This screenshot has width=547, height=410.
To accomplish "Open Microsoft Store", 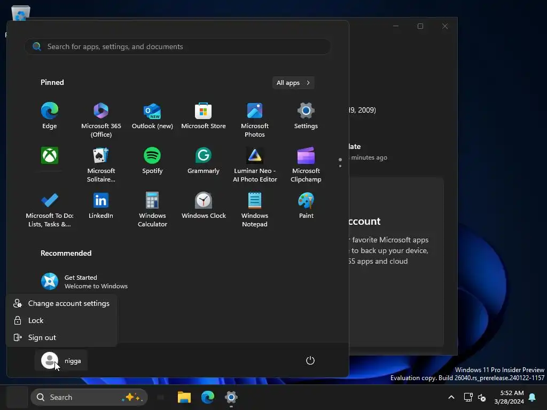I will pyautogui.click(x=204, y=116).
